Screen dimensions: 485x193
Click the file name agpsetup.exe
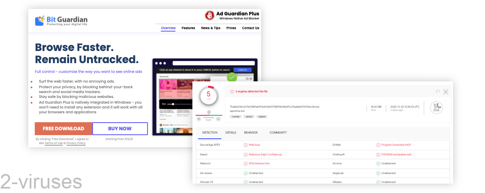(238, 110)
